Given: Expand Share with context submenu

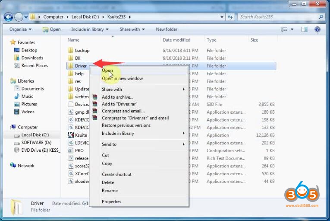Looking at the screenshot, I should coord(139,90).
